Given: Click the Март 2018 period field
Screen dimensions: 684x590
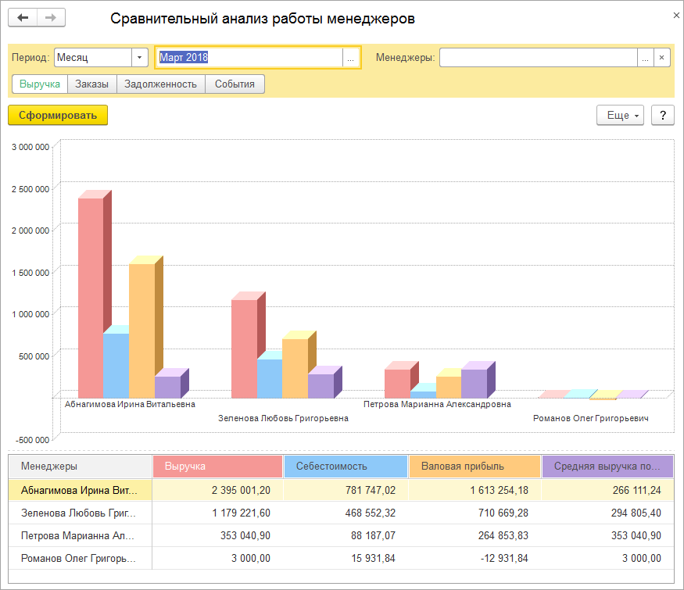Looking at the screenshot, I should click(249, 58).
